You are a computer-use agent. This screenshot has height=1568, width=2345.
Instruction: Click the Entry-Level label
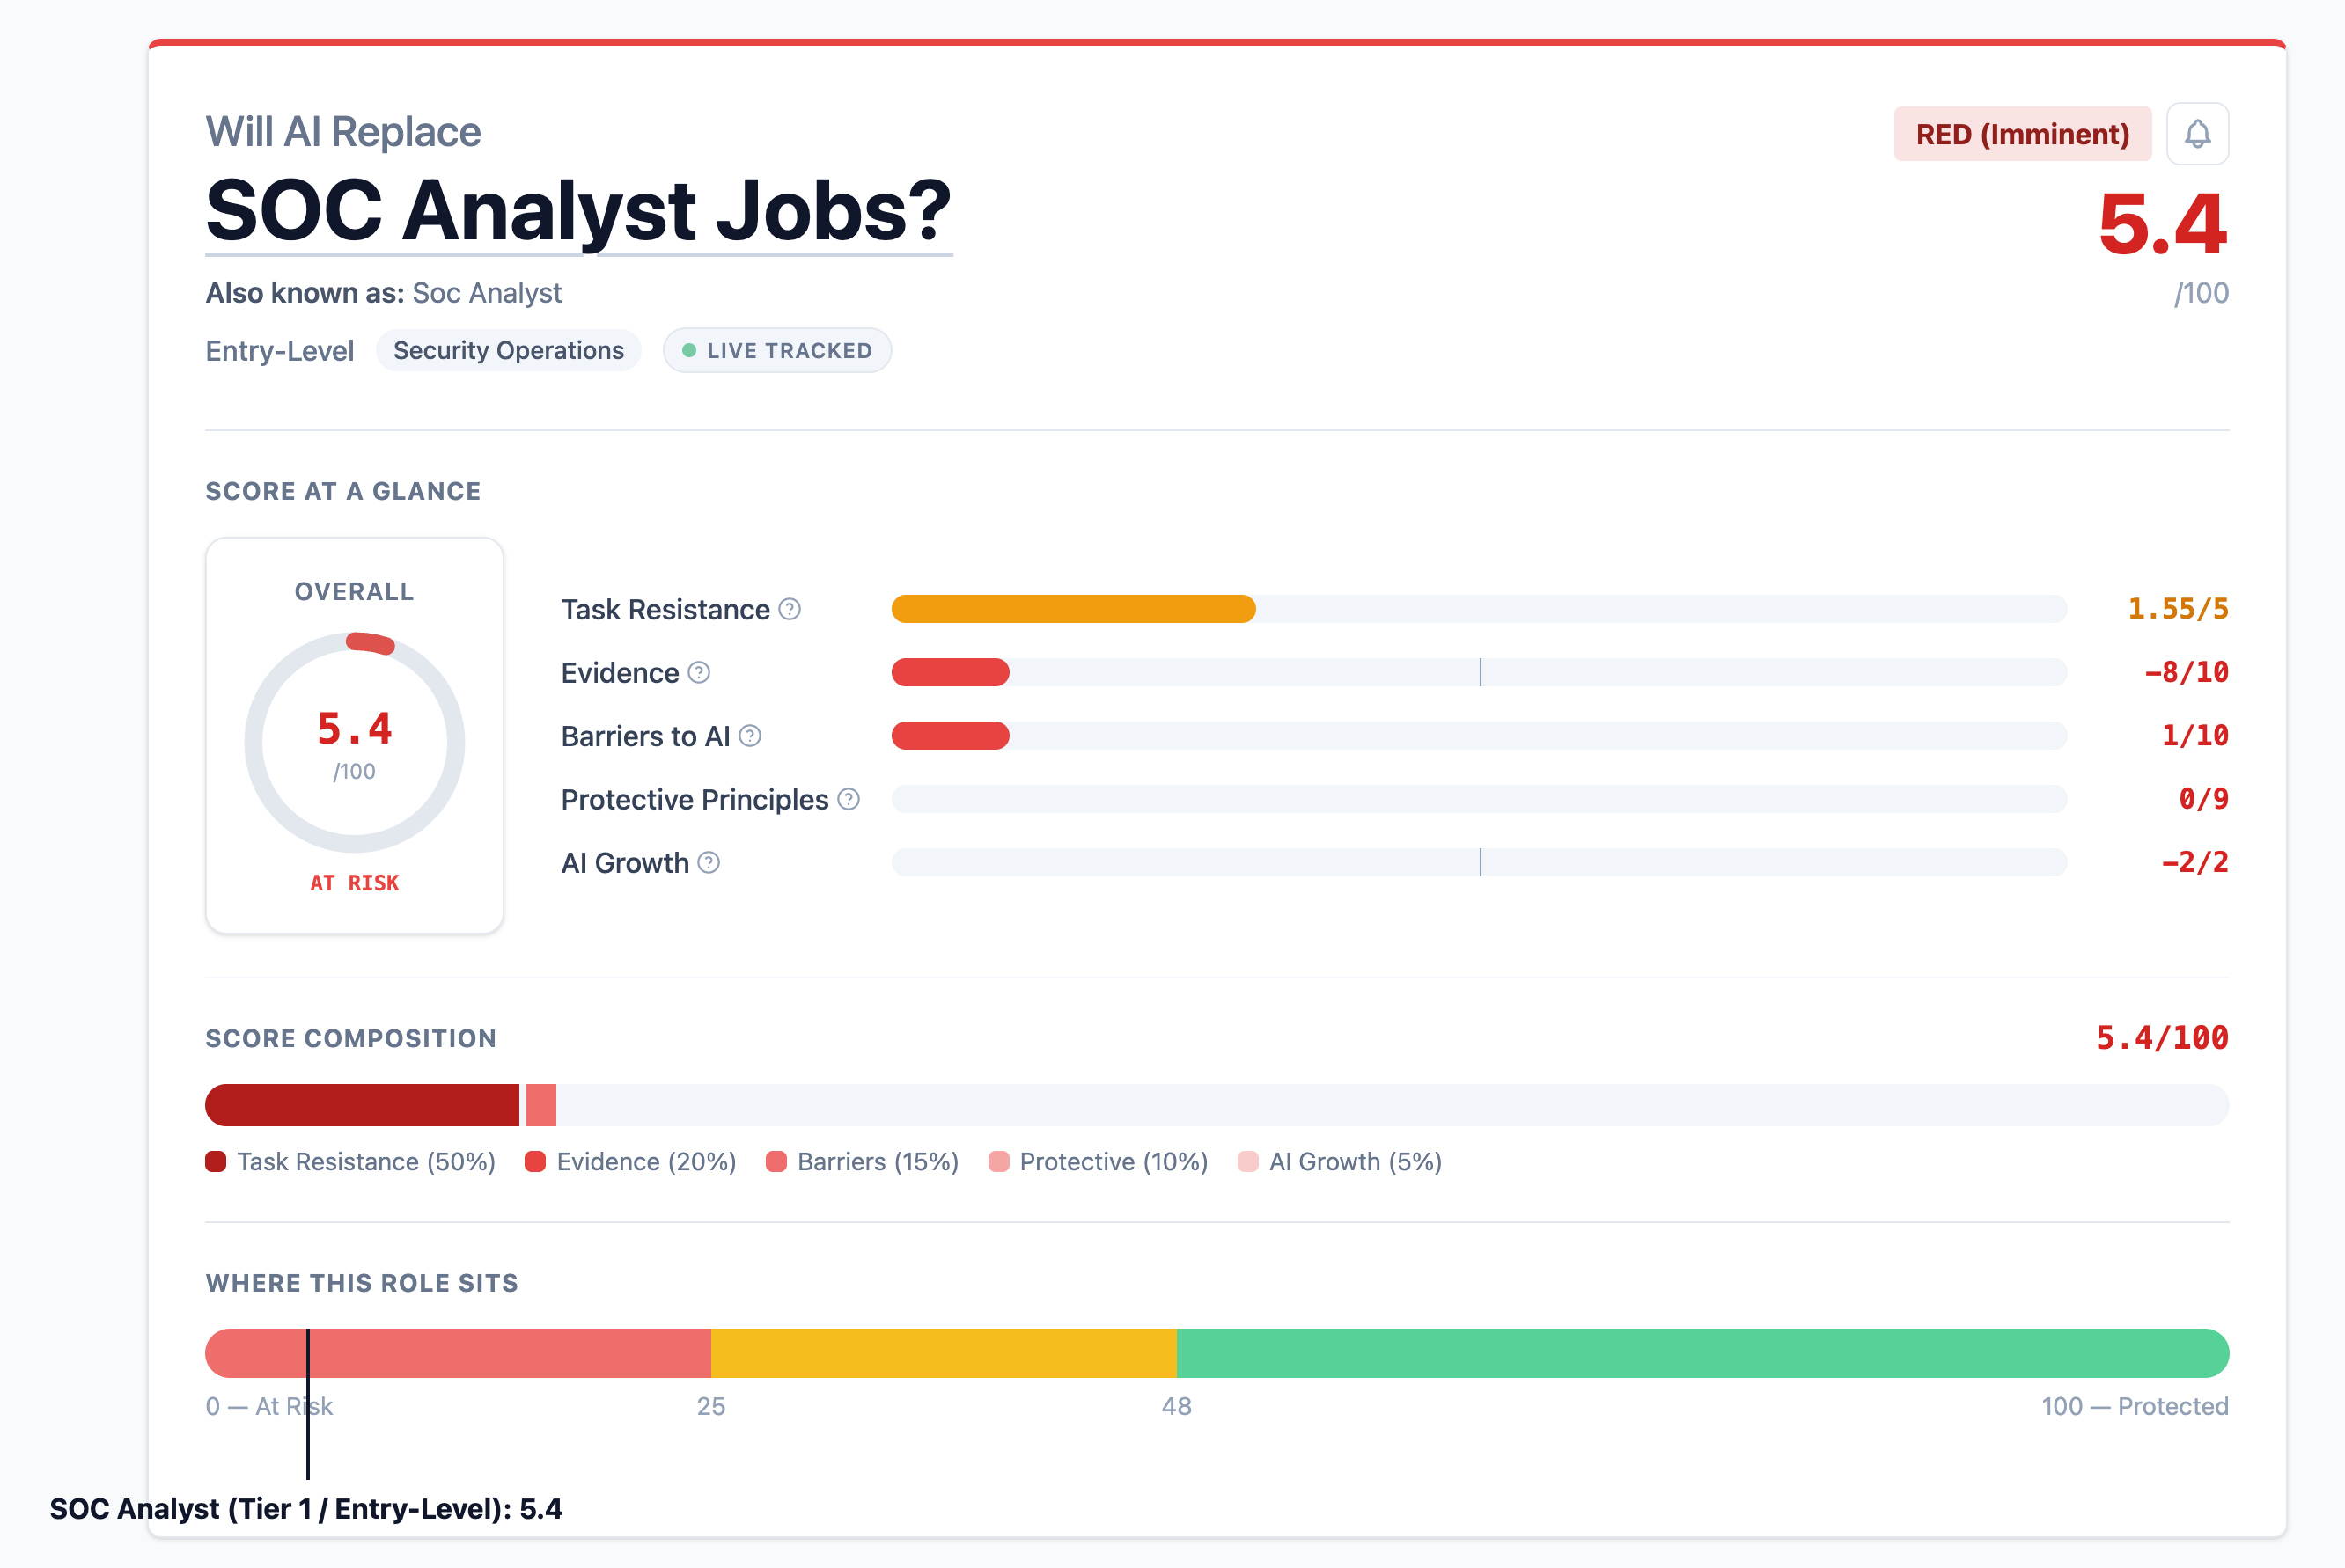click(x=279, y=351)
